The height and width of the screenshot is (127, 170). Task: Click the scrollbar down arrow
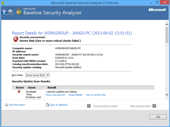[167, 95]
